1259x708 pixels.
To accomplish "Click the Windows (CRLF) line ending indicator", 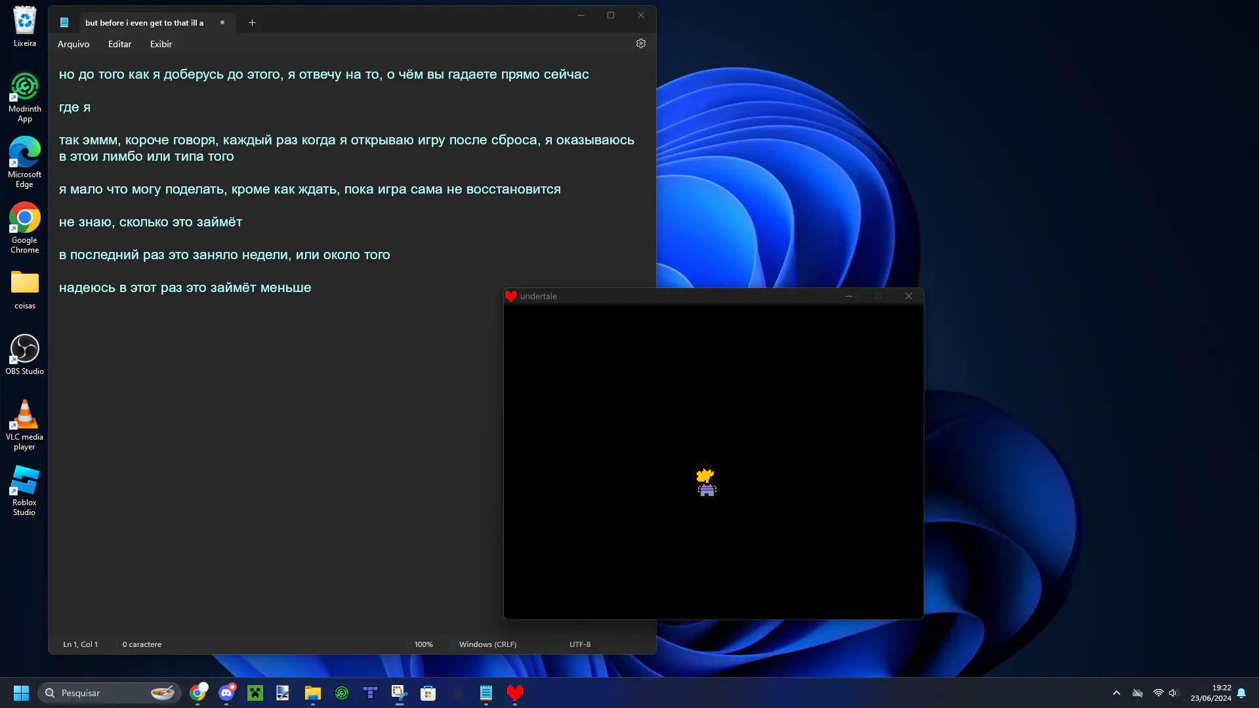I will [x=487, y=644].
